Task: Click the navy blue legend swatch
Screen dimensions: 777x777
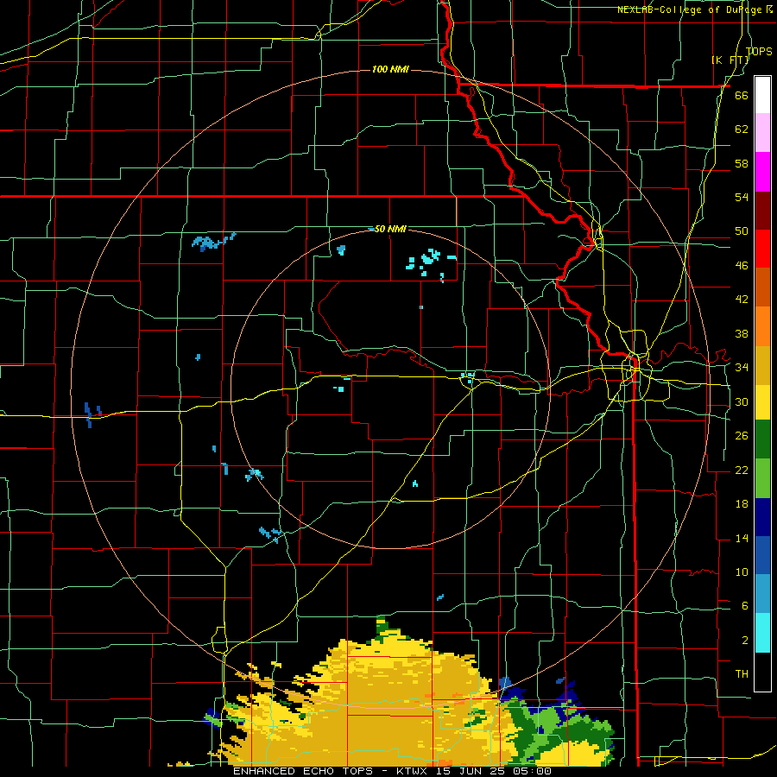Action: [762, 516]
